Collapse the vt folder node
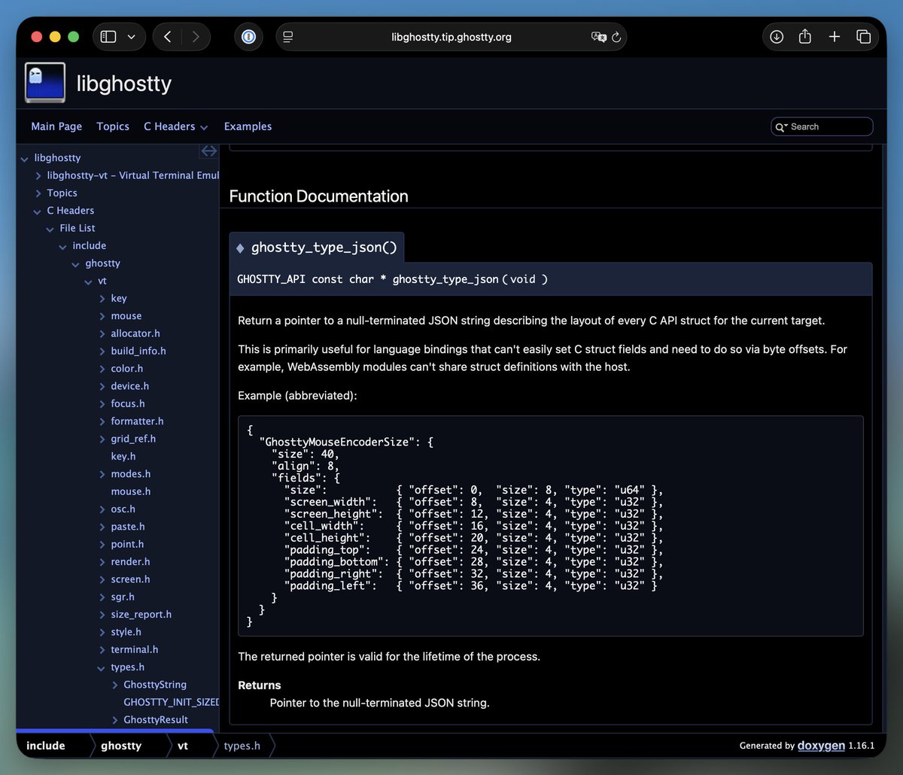The image size is (903, 775). point(89,281)
